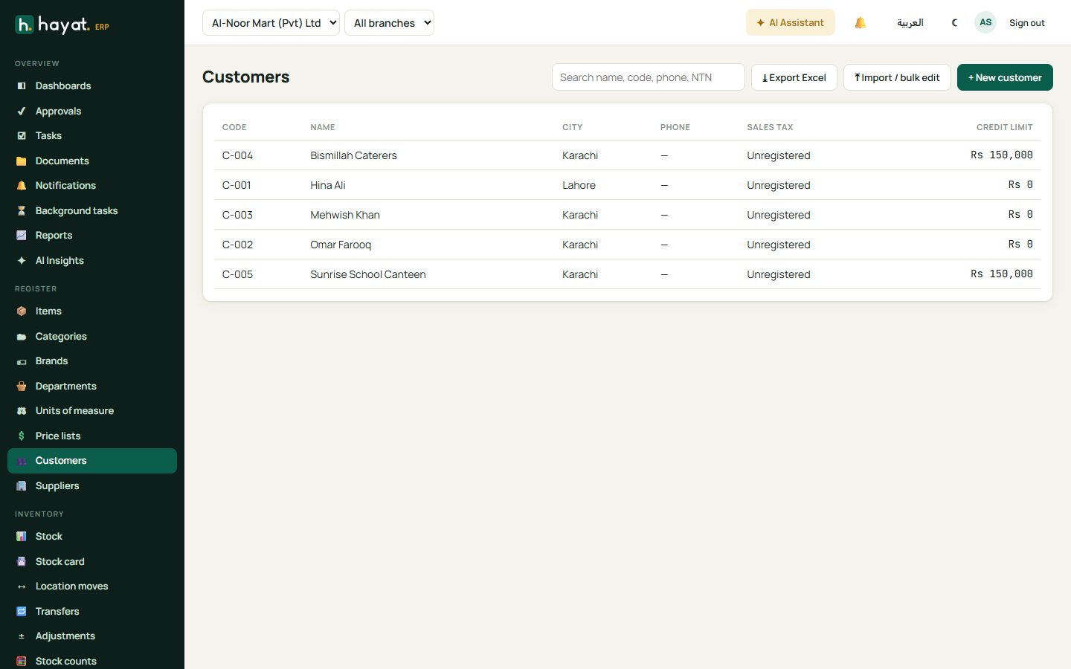Click the Departments basket icon
The image size is (1071, 669).
(22, 387)
